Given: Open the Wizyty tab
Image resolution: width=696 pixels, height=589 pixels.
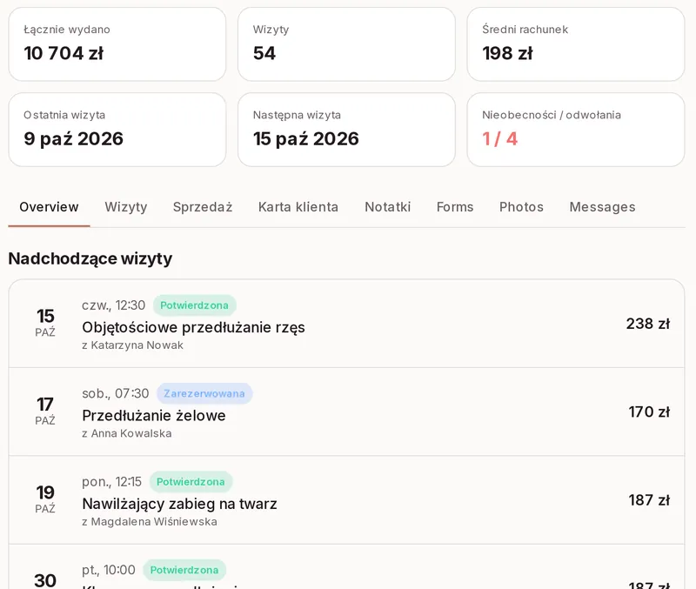Looking at the screenshot, I should (x=126, y=207).
